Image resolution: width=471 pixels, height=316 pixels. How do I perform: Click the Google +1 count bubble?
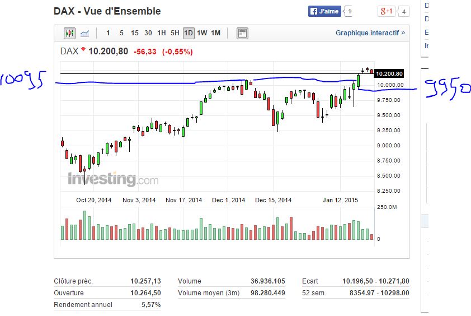tap(404, 11)
